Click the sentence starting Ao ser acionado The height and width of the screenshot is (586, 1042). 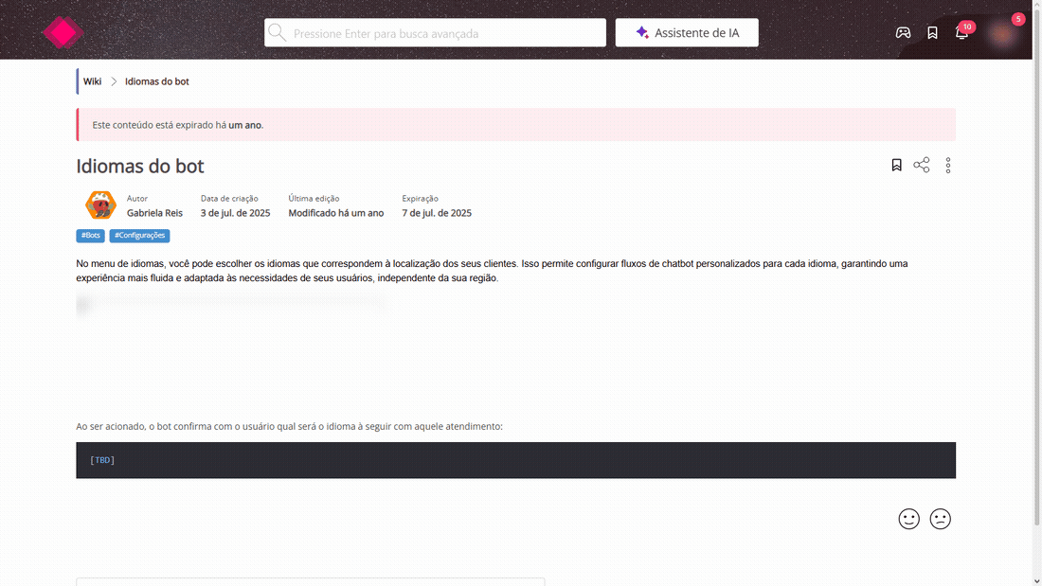click(x=289, y=427)
